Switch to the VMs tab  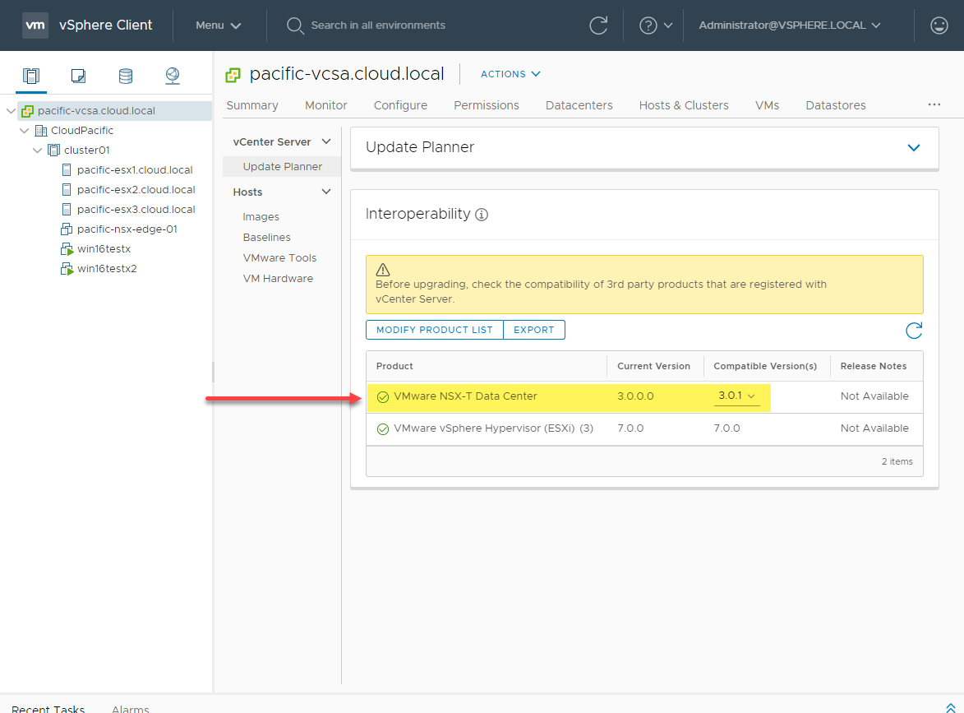tap(768, 105)
